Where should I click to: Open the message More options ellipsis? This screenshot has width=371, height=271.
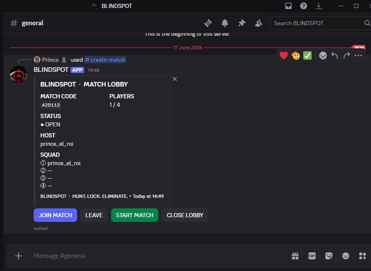pyautogui.click(x=358, y=55)
